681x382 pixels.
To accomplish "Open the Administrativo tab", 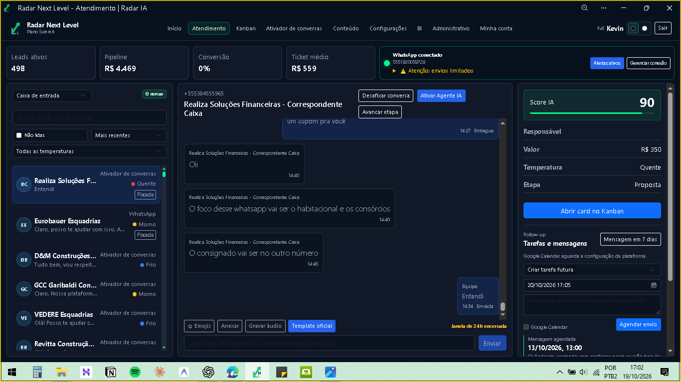I will pos(451,28).
